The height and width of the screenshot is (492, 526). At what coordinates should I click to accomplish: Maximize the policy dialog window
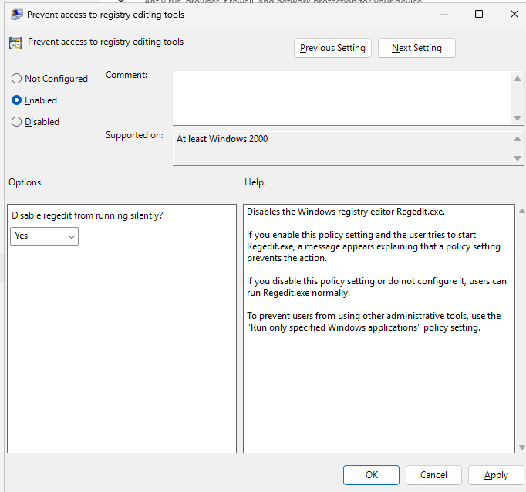pos(479,14)
